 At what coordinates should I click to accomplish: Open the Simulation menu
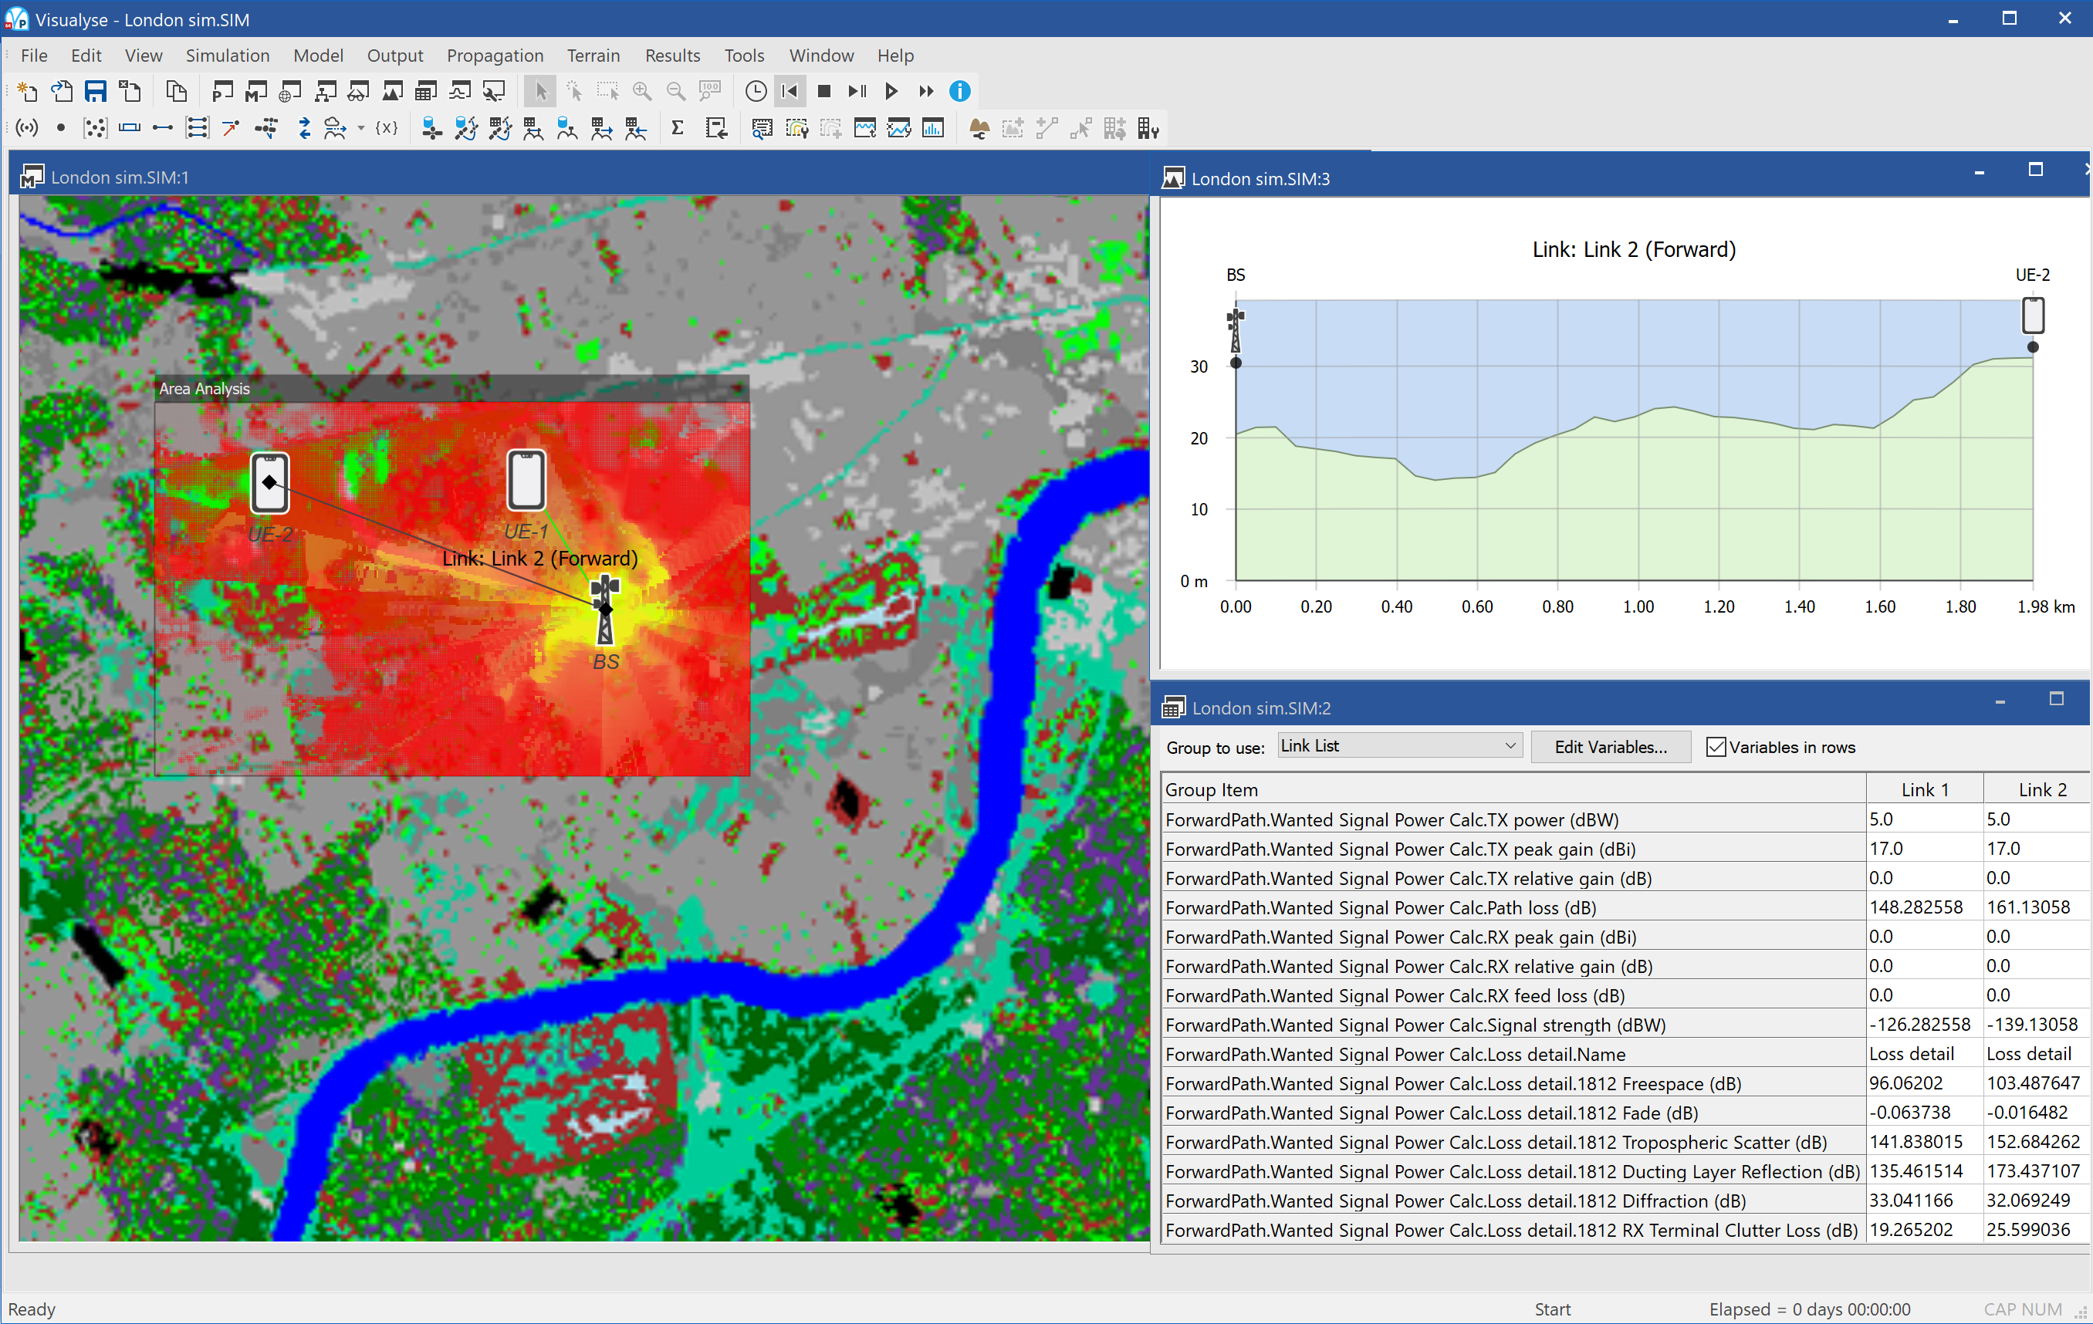(x=228, y=56)
